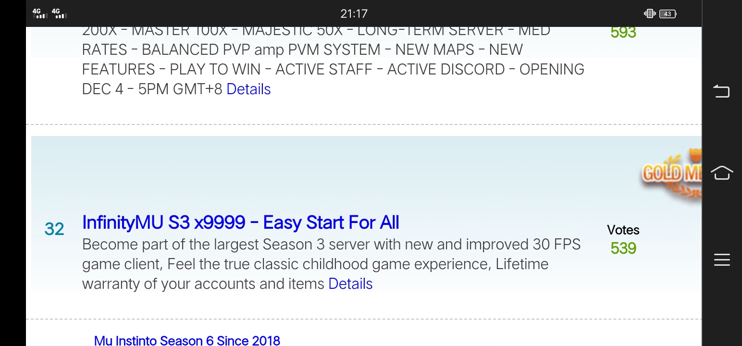Open Mu Instinto Season 6 Since 2018
Viewport: 742px width, 346px height.
pos(187,341)
